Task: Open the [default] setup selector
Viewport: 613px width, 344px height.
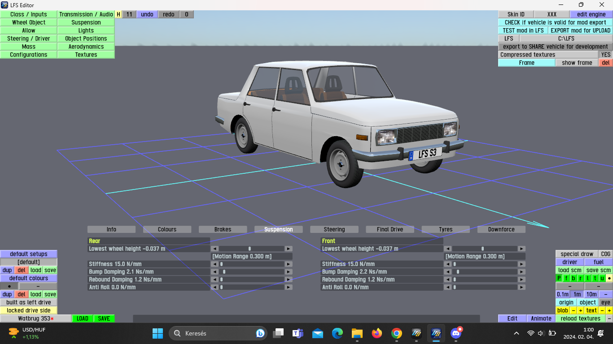Action: point(29,262)
